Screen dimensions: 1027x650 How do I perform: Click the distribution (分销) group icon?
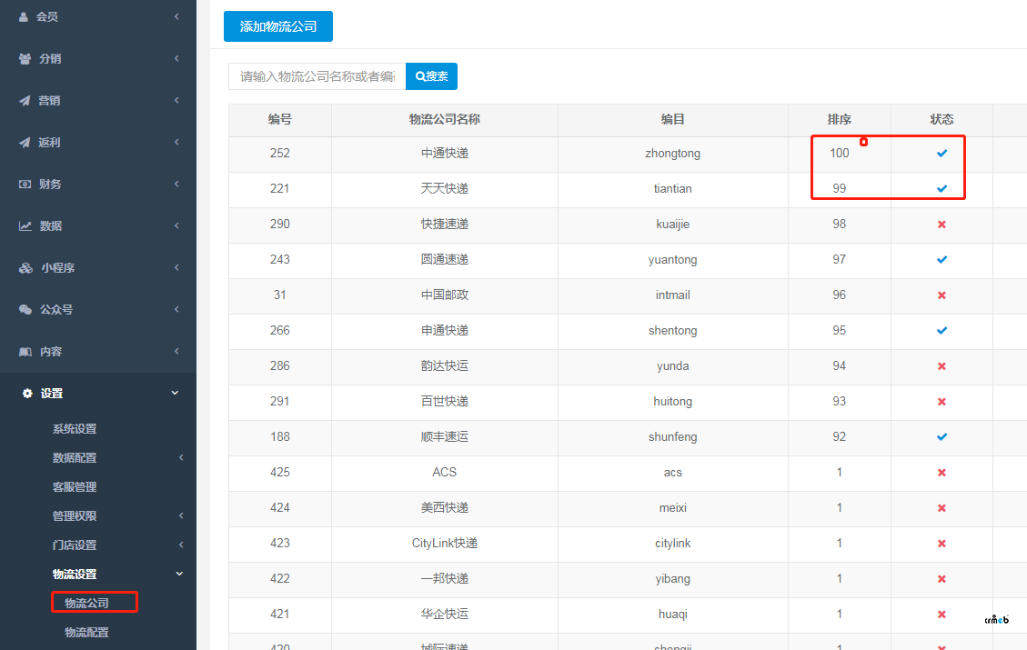25,59
